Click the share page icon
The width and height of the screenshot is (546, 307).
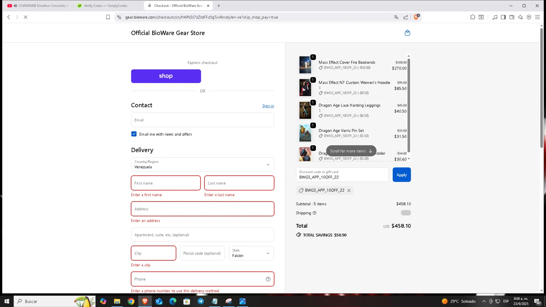[406, 17]
